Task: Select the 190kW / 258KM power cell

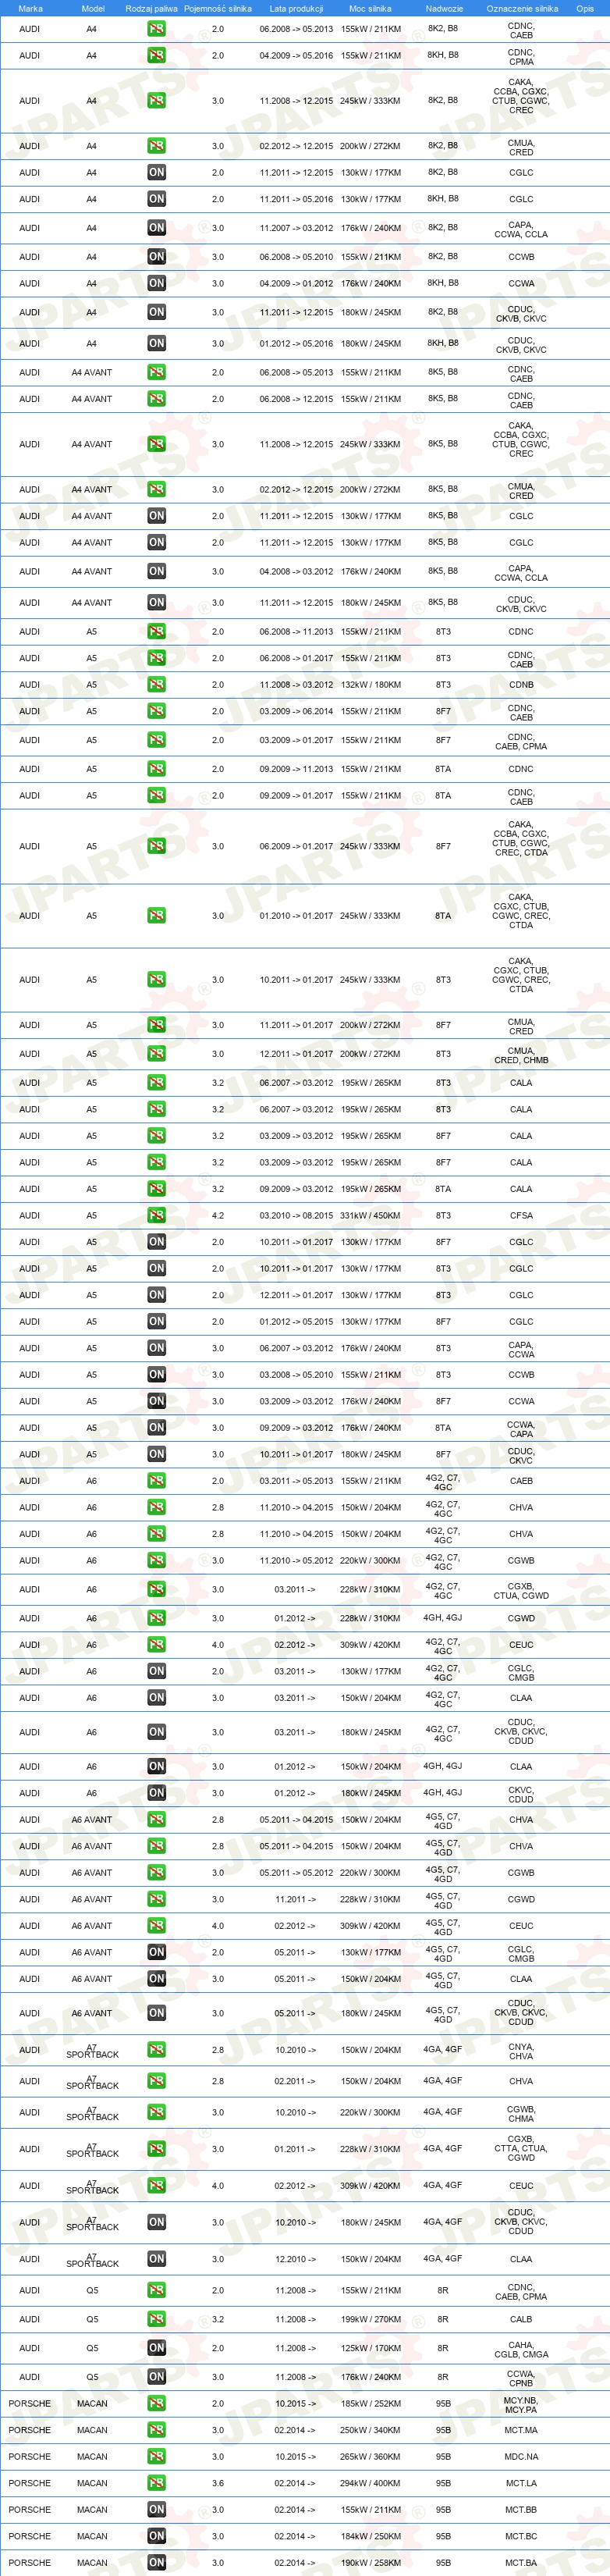Action: [x=370, y=2563]
